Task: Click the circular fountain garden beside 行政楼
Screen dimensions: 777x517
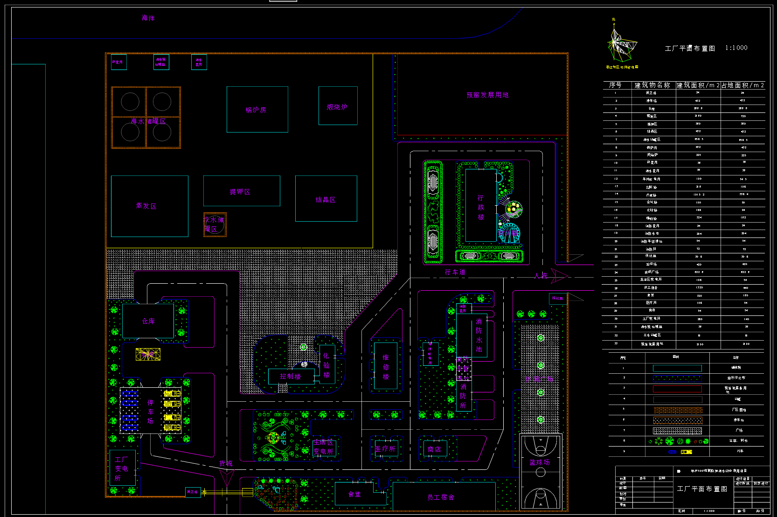Action: pos(513,209)
